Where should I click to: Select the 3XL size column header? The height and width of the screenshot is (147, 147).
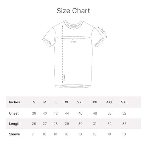95,102
